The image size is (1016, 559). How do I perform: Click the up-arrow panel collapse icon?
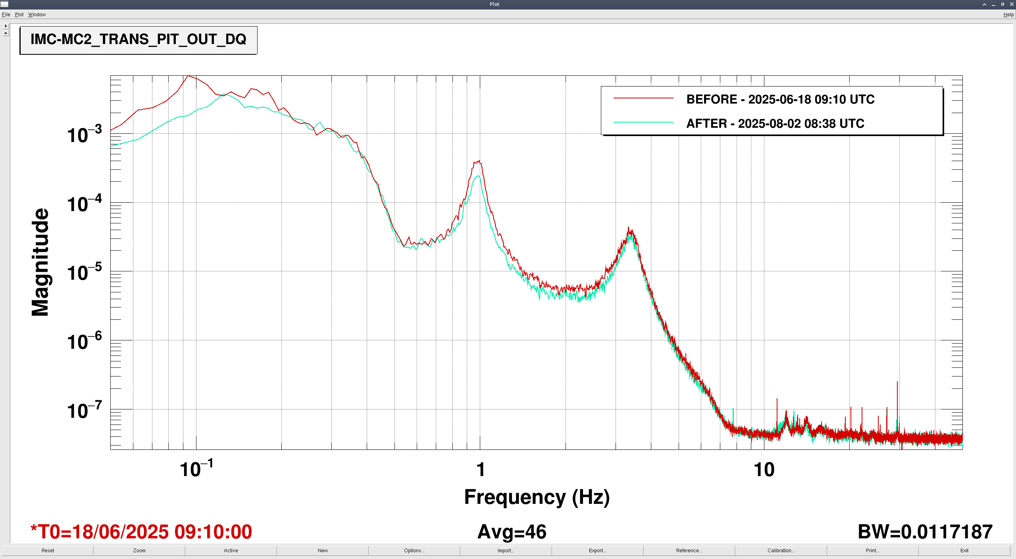coord(6,33)
